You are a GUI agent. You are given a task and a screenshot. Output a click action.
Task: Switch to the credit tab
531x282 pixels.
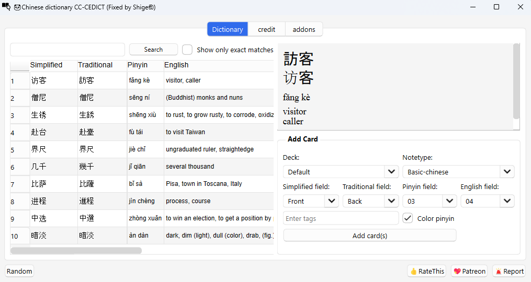[266, 29]
